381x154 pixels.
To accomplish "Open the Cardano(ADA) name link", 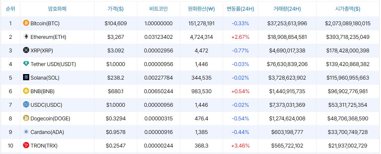I will coord(47,132).
